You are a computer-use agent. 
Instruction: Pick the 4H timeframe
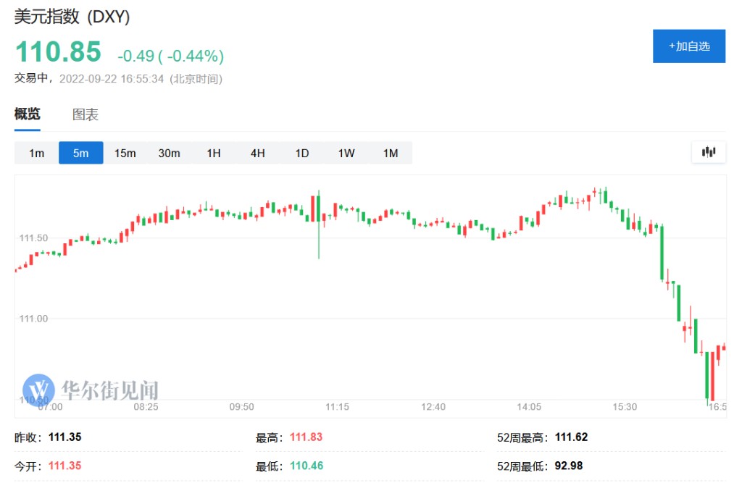coord(258,153)
